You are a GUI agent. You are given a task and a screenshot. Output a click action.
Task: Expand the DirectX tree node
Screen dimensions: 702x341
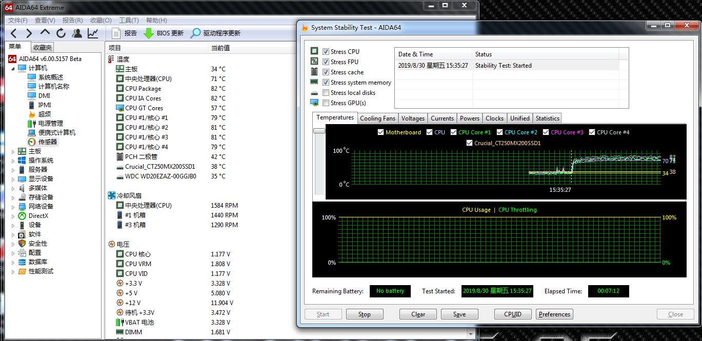click(x=13, y=216)
